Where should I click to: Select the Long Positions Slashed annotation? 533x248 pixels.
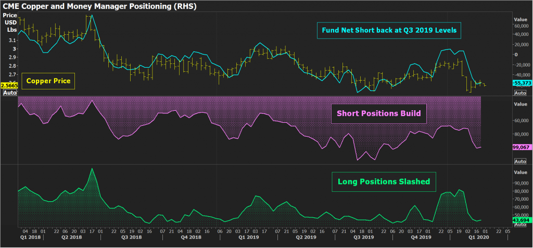pos(384,182)
